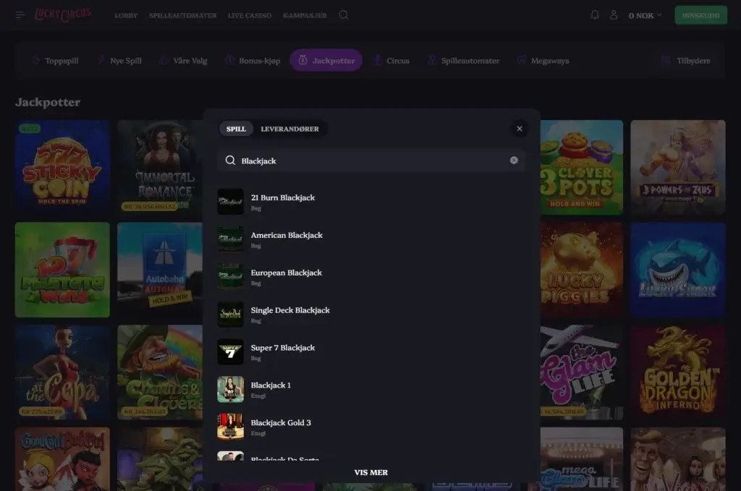This screenshot has height=491, width=741.
Task: Clear the search field text icon
Action: (x=514, y=161)
